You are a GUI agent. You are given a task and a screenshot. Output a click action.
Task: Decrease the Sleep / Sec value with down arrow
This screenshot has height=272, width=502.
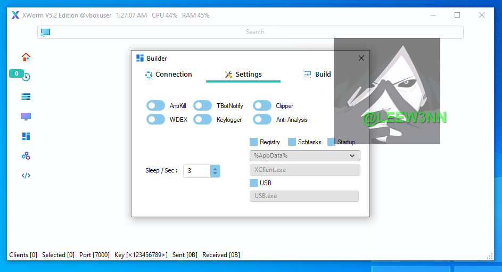[x=215, y=174]
